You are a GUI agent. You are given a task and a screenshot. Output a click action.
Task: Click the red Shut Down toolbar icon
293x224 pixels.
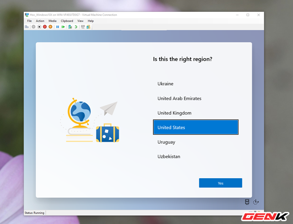tap(45, 27)
